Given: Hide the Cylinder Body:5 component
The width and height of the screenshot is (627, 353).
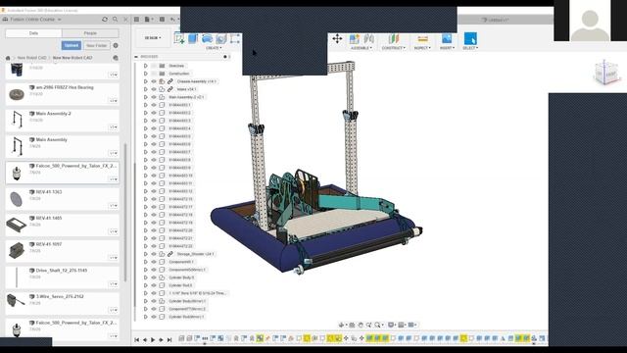Looking at the screenshot, I should point(154,277).
